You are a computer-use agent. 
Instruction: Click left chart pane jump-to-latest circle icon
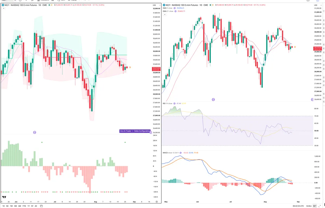(x=35, y=132)
